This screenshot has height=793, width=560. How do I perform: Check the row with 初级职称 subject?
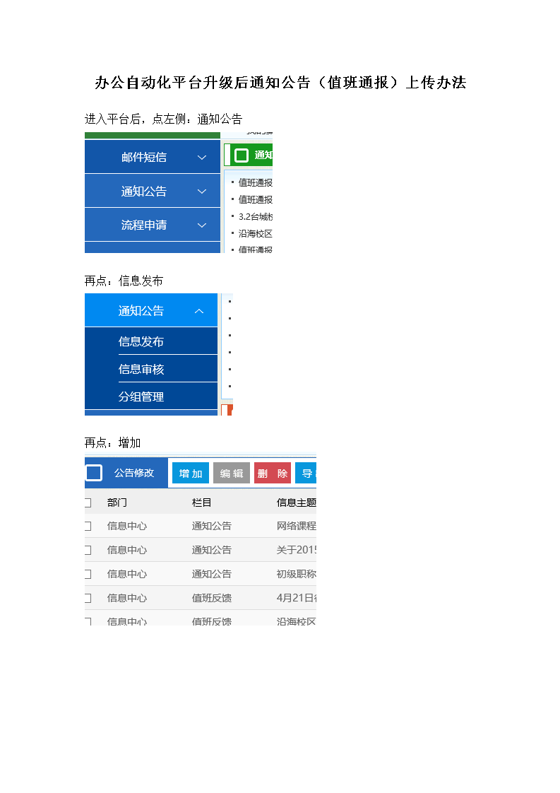[x=88, y=574]
